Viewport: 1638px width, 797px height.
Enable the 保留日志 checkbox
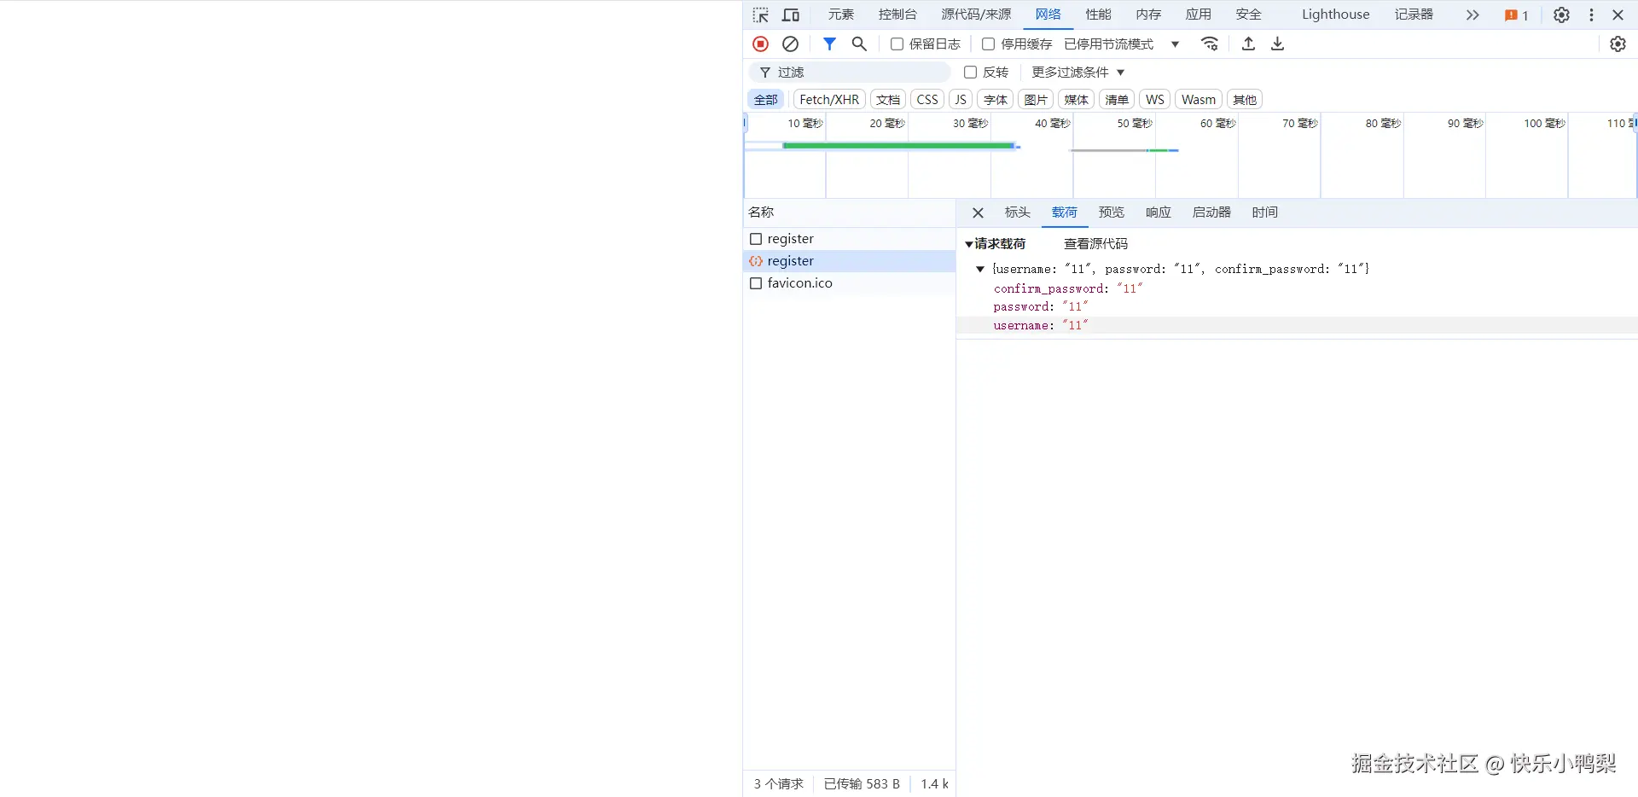[897, 44]
